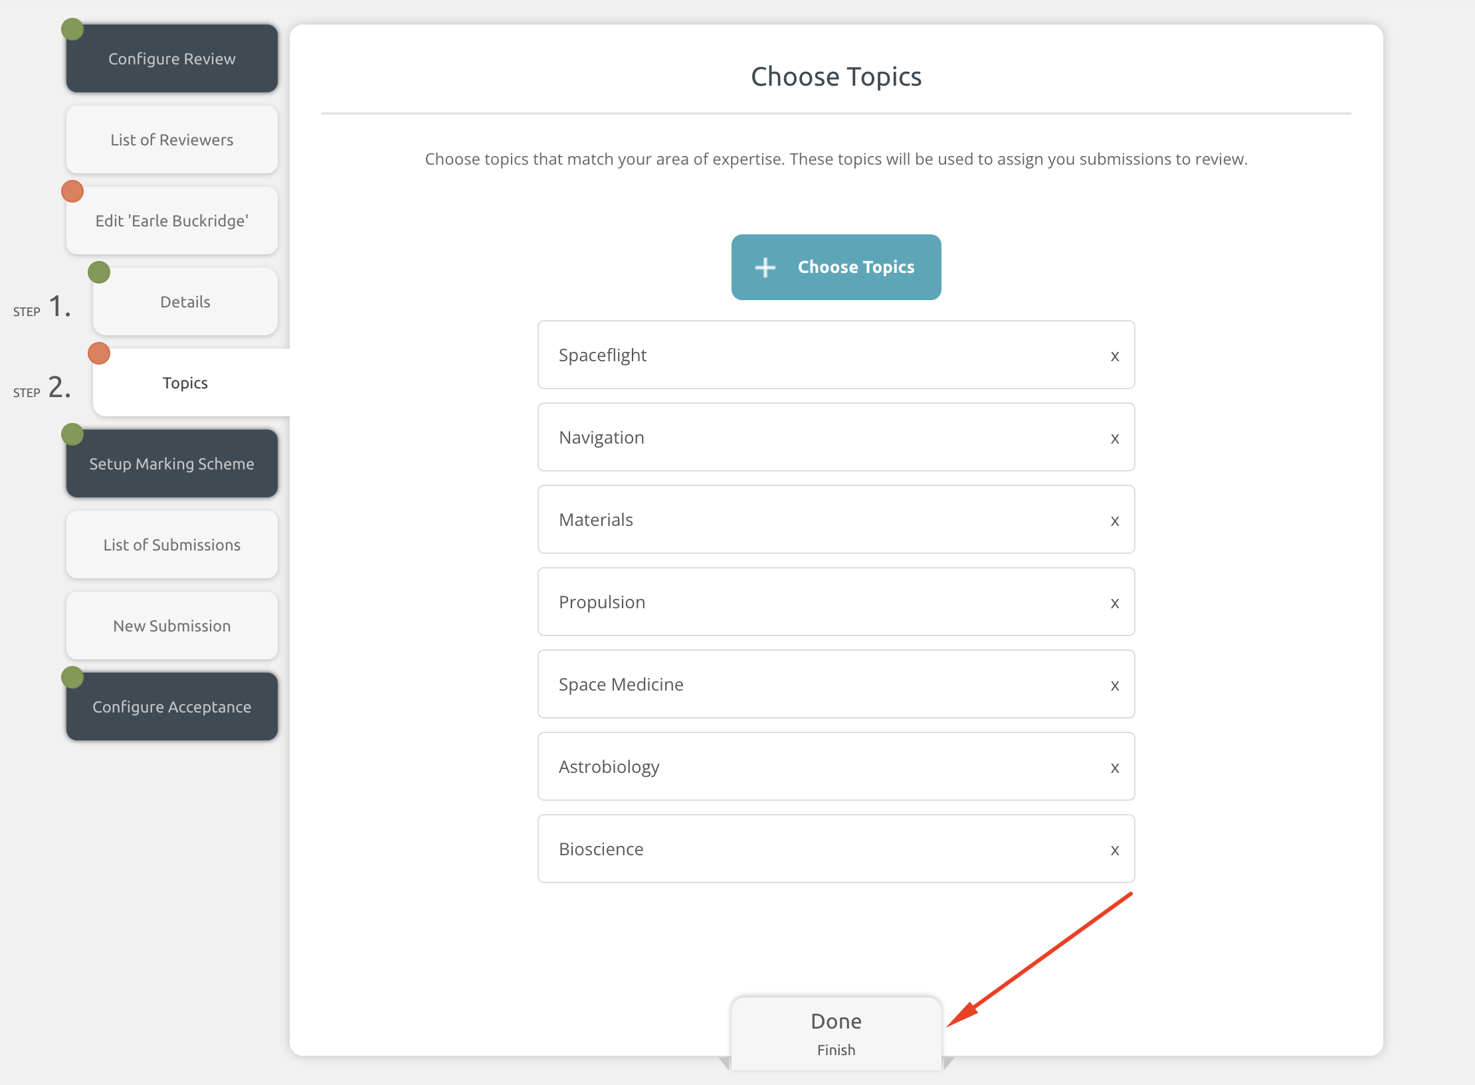The height and width of the screenshot is (1085, 1475).
Task: Remove the Space Medicine topic
Action: [x=1115, y=685]
